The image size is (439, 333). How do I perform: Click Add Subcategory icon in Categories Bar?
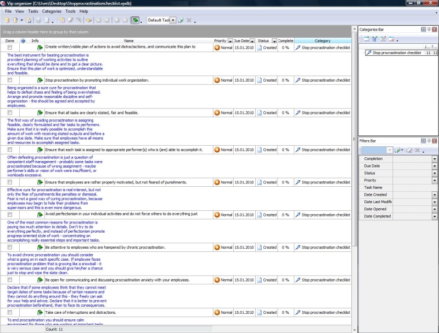click(375, 39)
